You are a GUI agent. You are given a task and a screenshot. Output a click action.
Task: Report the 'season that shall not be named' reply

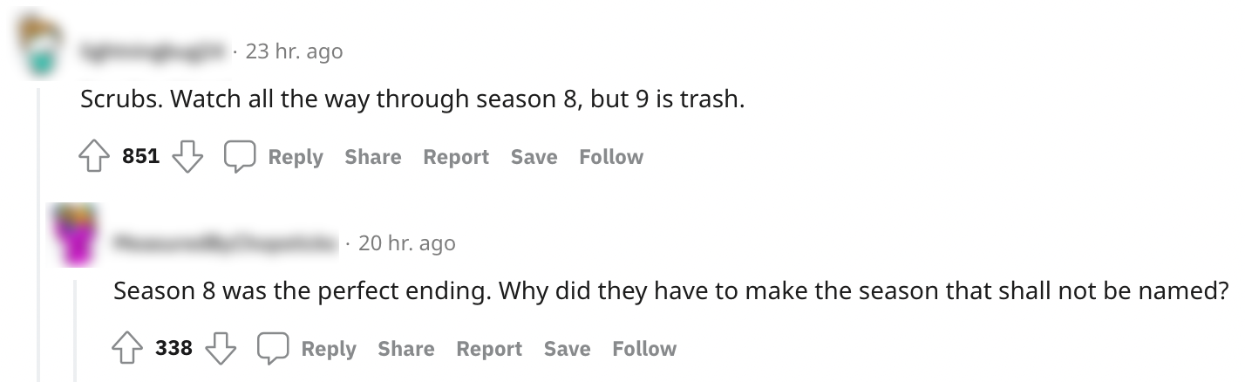pos(489,349)
